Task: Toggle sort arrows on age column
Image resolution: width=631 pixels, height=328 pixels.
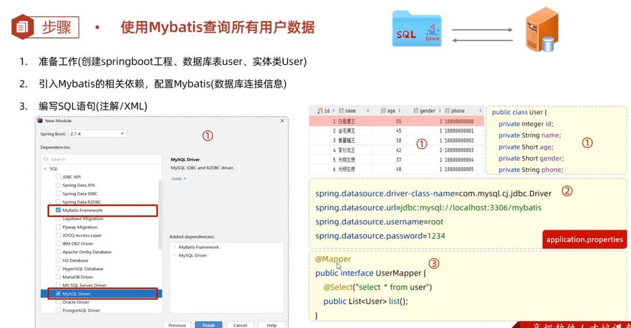Action: point(399,110)
